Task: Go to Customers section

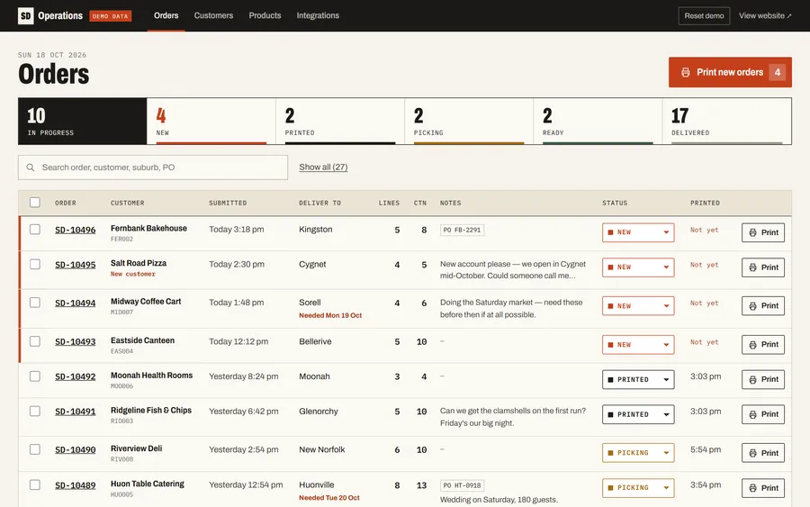Action: coord(213,15)
